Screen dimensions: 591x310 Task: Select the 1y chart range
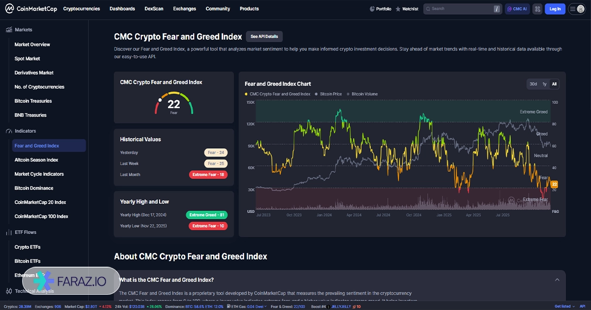point(544,84)
